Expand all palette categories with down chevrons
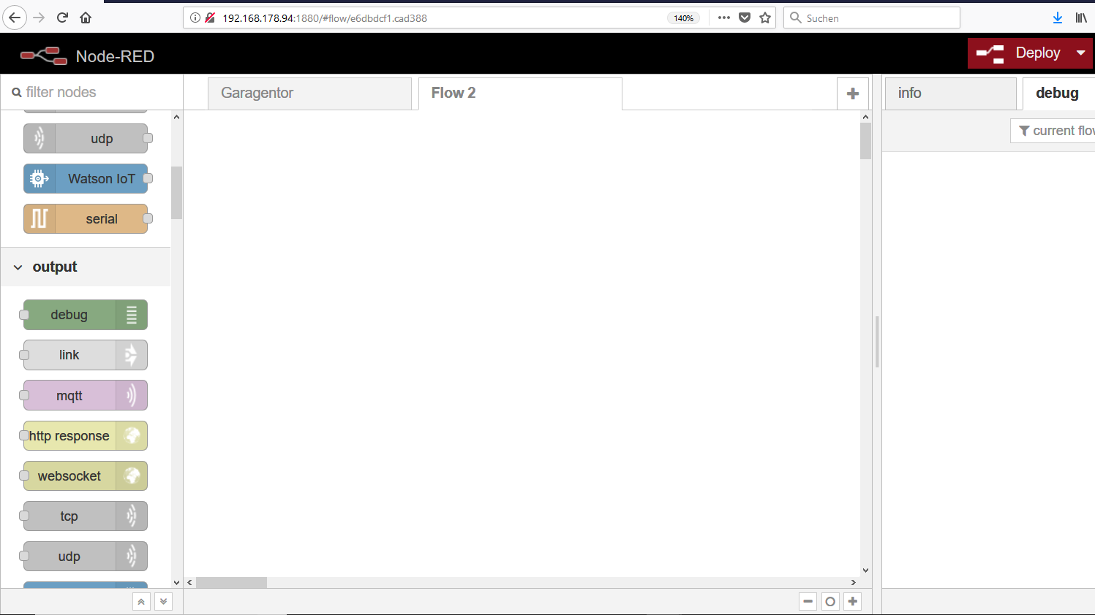This screenshot has height=615, width=1095. pyautogui.click(x=164, y=602)
